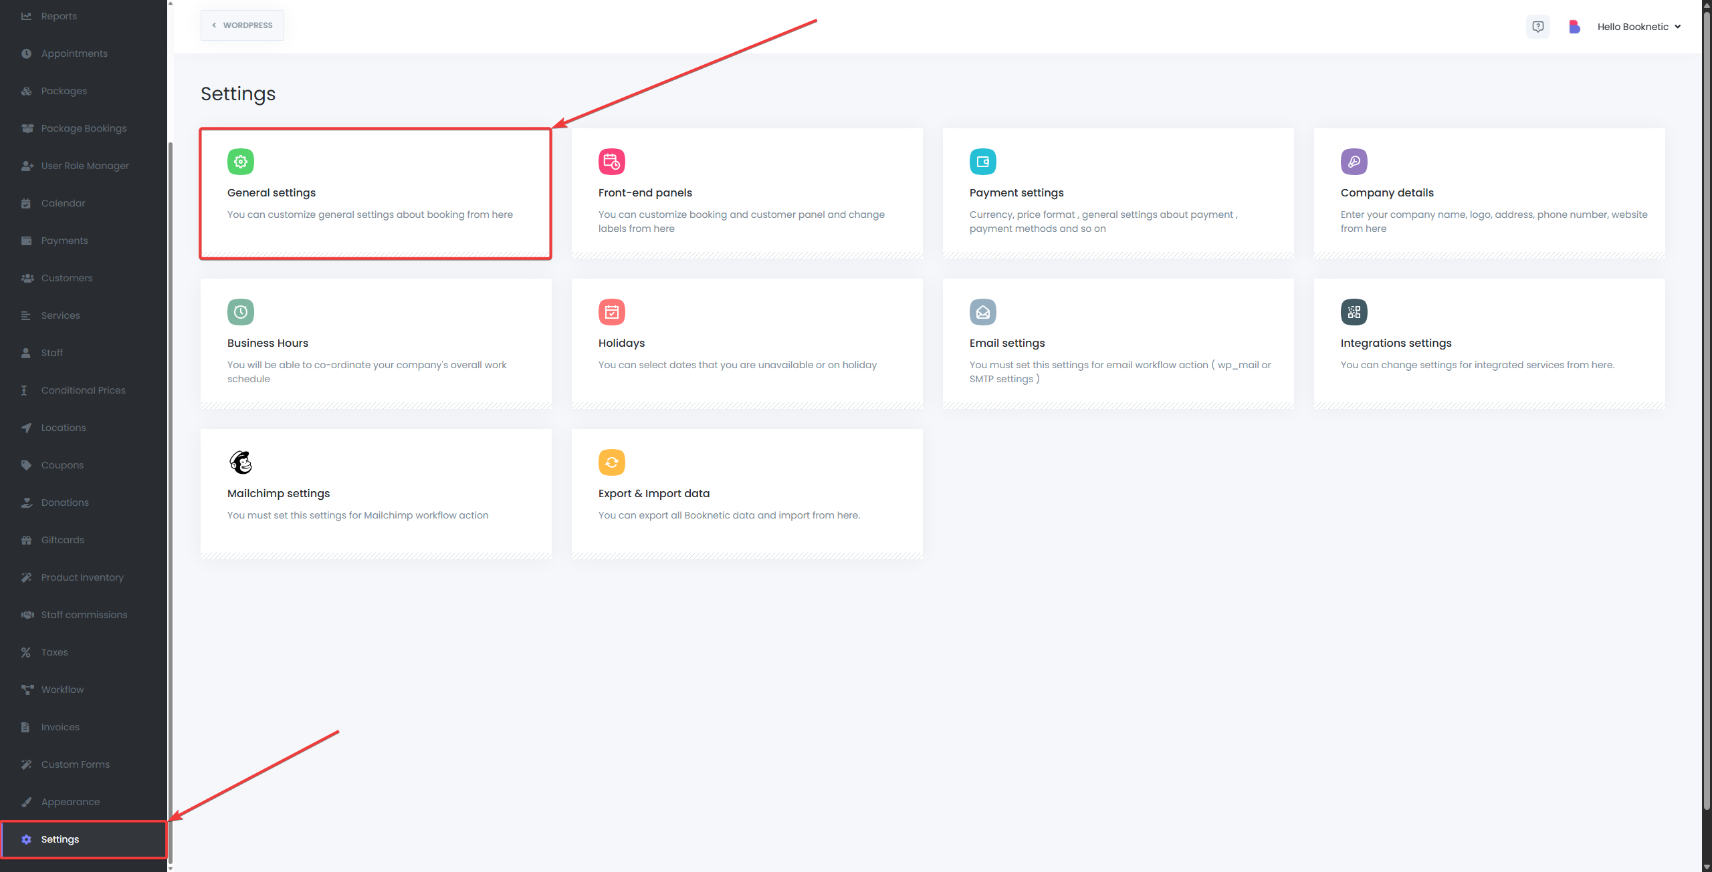1712x872 pixels.
Task: Open Calendar in the sidebar menu
Action: point(63,203)
